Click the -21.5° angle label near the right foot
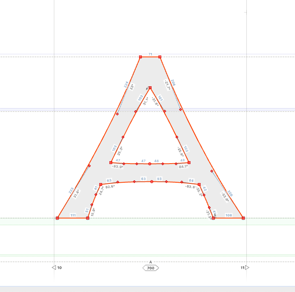295x292 pixels. tap(208, 214)
